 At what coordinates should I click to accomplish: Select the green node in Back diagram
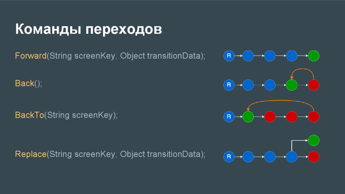click(x=292, y=85)
